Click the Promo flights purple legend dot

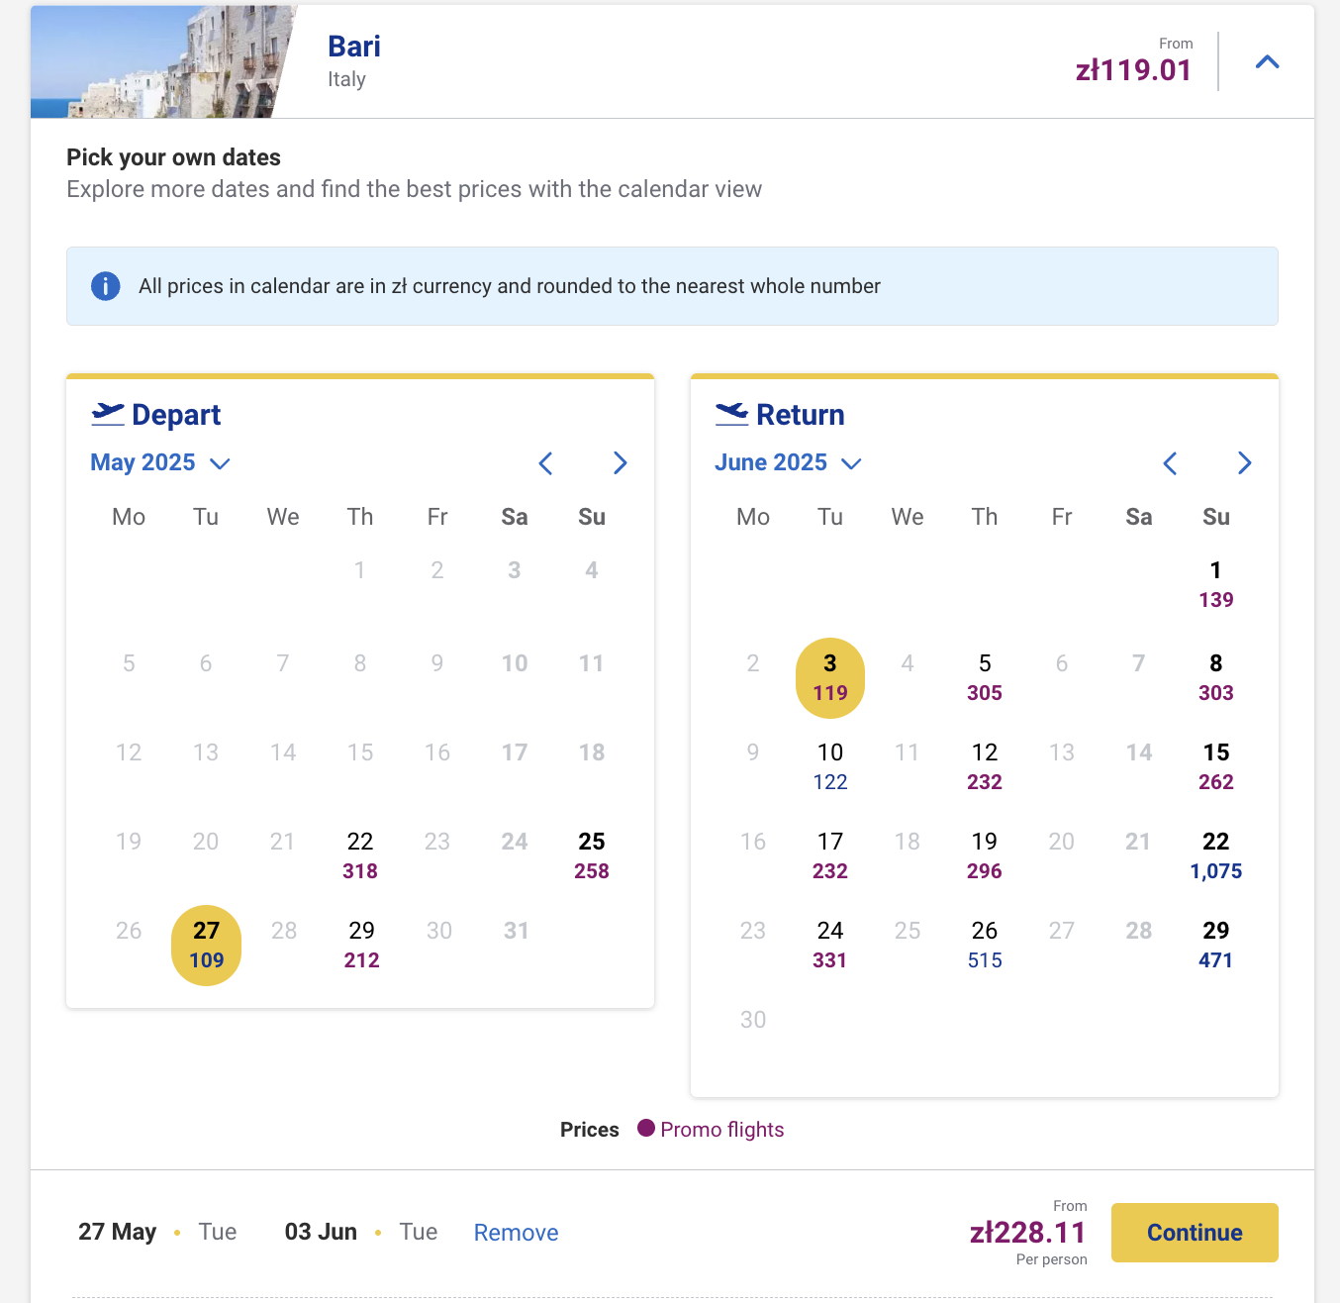646,1129
